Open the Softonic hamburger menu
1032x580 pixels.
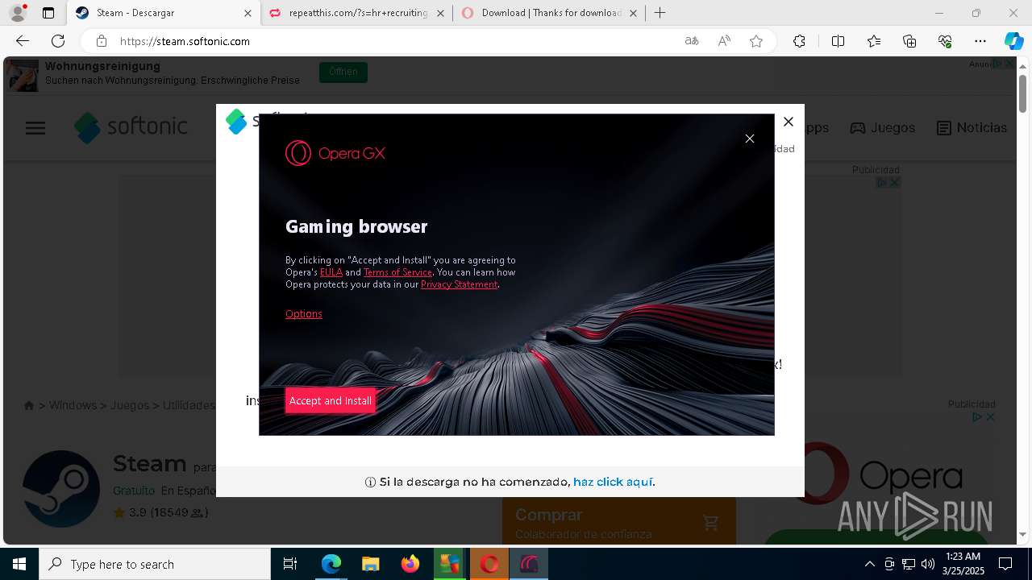35,128
